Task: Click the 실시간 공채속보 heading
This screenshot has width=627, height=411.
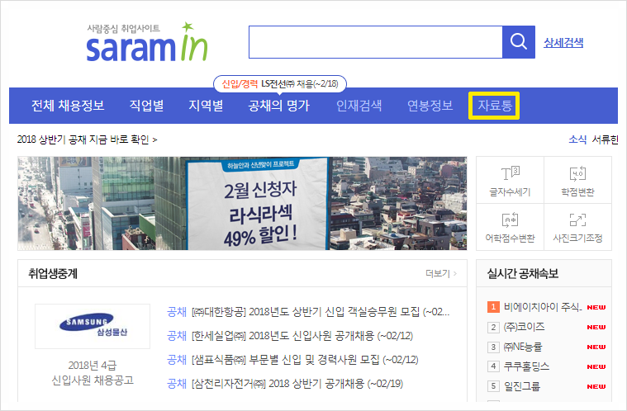Action: 523,274
